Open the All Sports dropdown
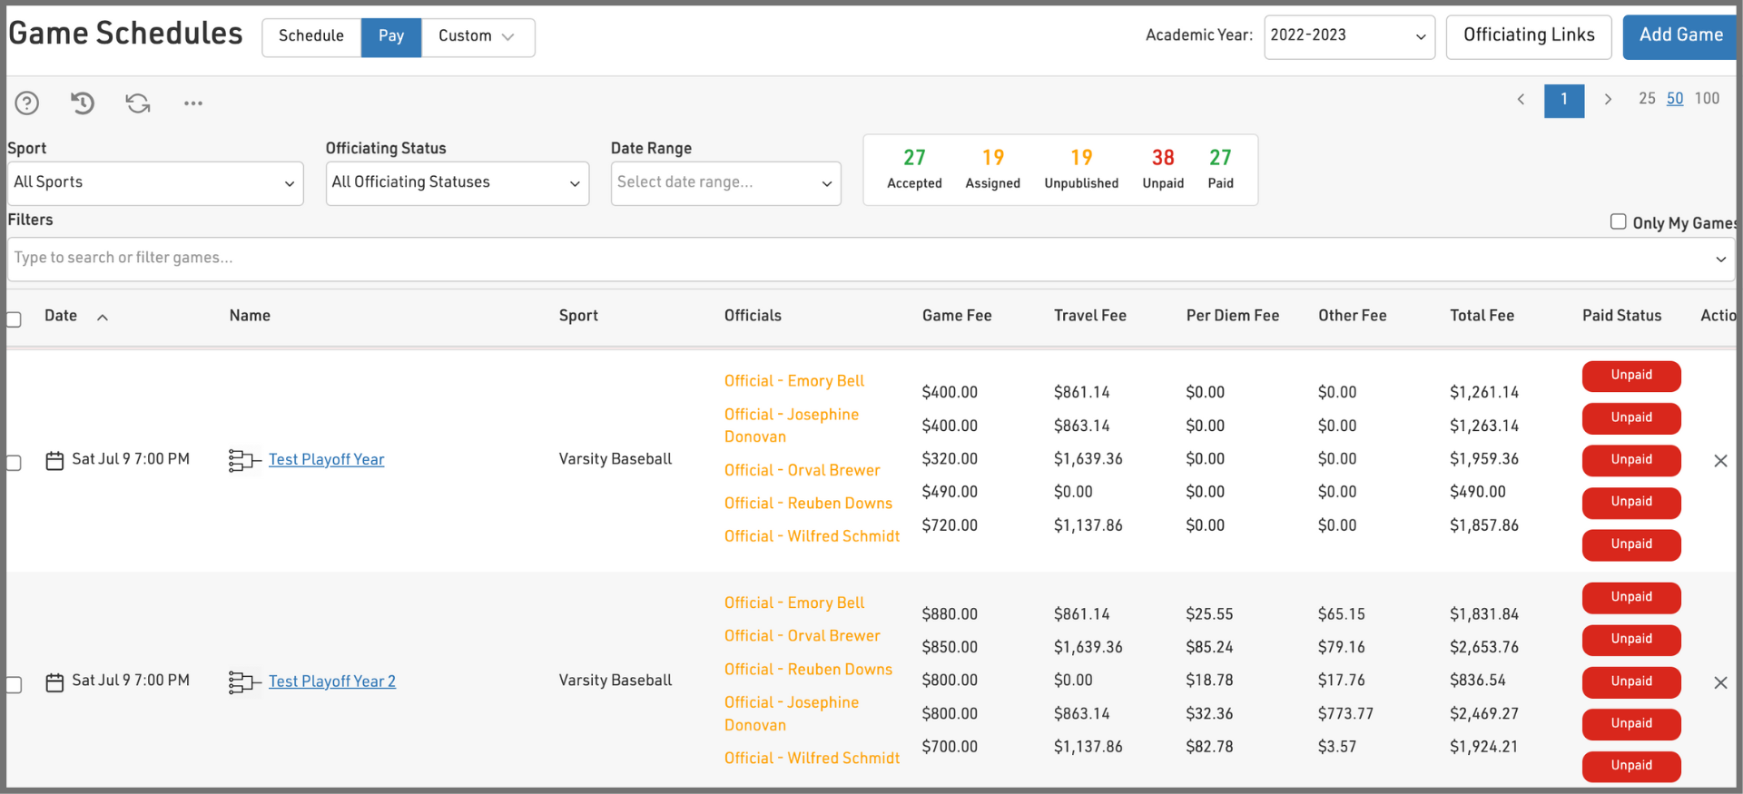Image resolution: width=1743 pixels, height=794 pixels. tap(155, 183)
